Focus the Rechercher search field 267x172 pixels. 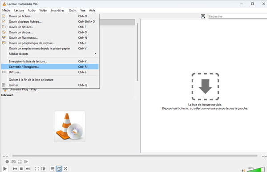pyautogui.click(x=238, y=16)
